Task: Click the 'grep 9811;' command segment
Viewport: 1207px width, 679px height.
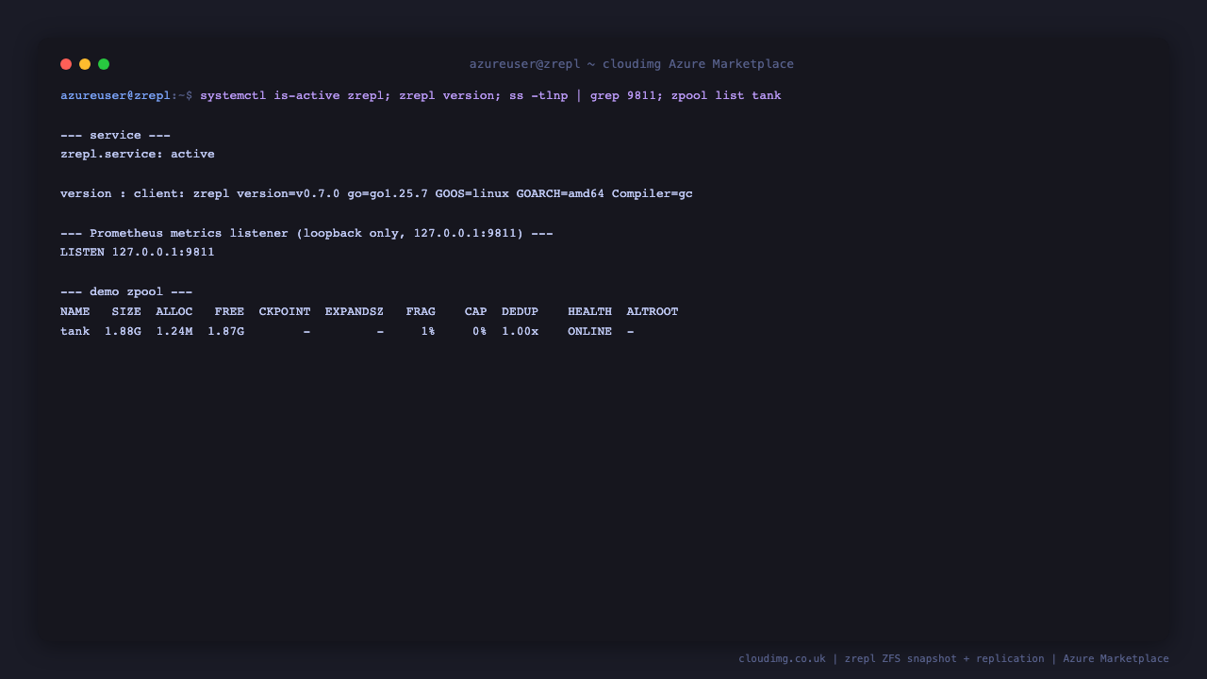Action: [x=627, y=95]
